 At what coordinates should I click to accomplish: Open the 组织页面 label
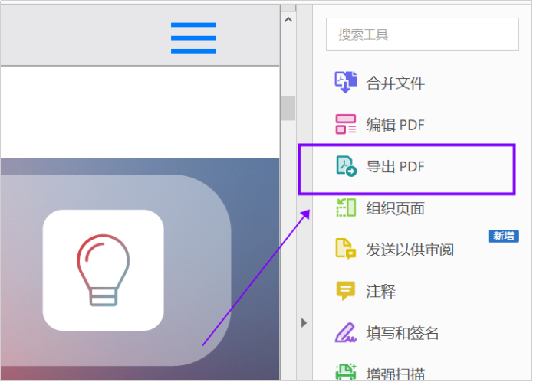(x=395, y=208)
